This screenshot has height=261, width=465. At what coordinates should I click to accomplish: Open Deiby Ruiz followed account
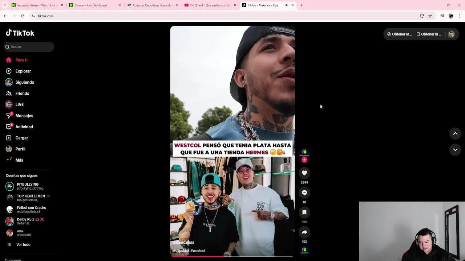tap(30, 221)
